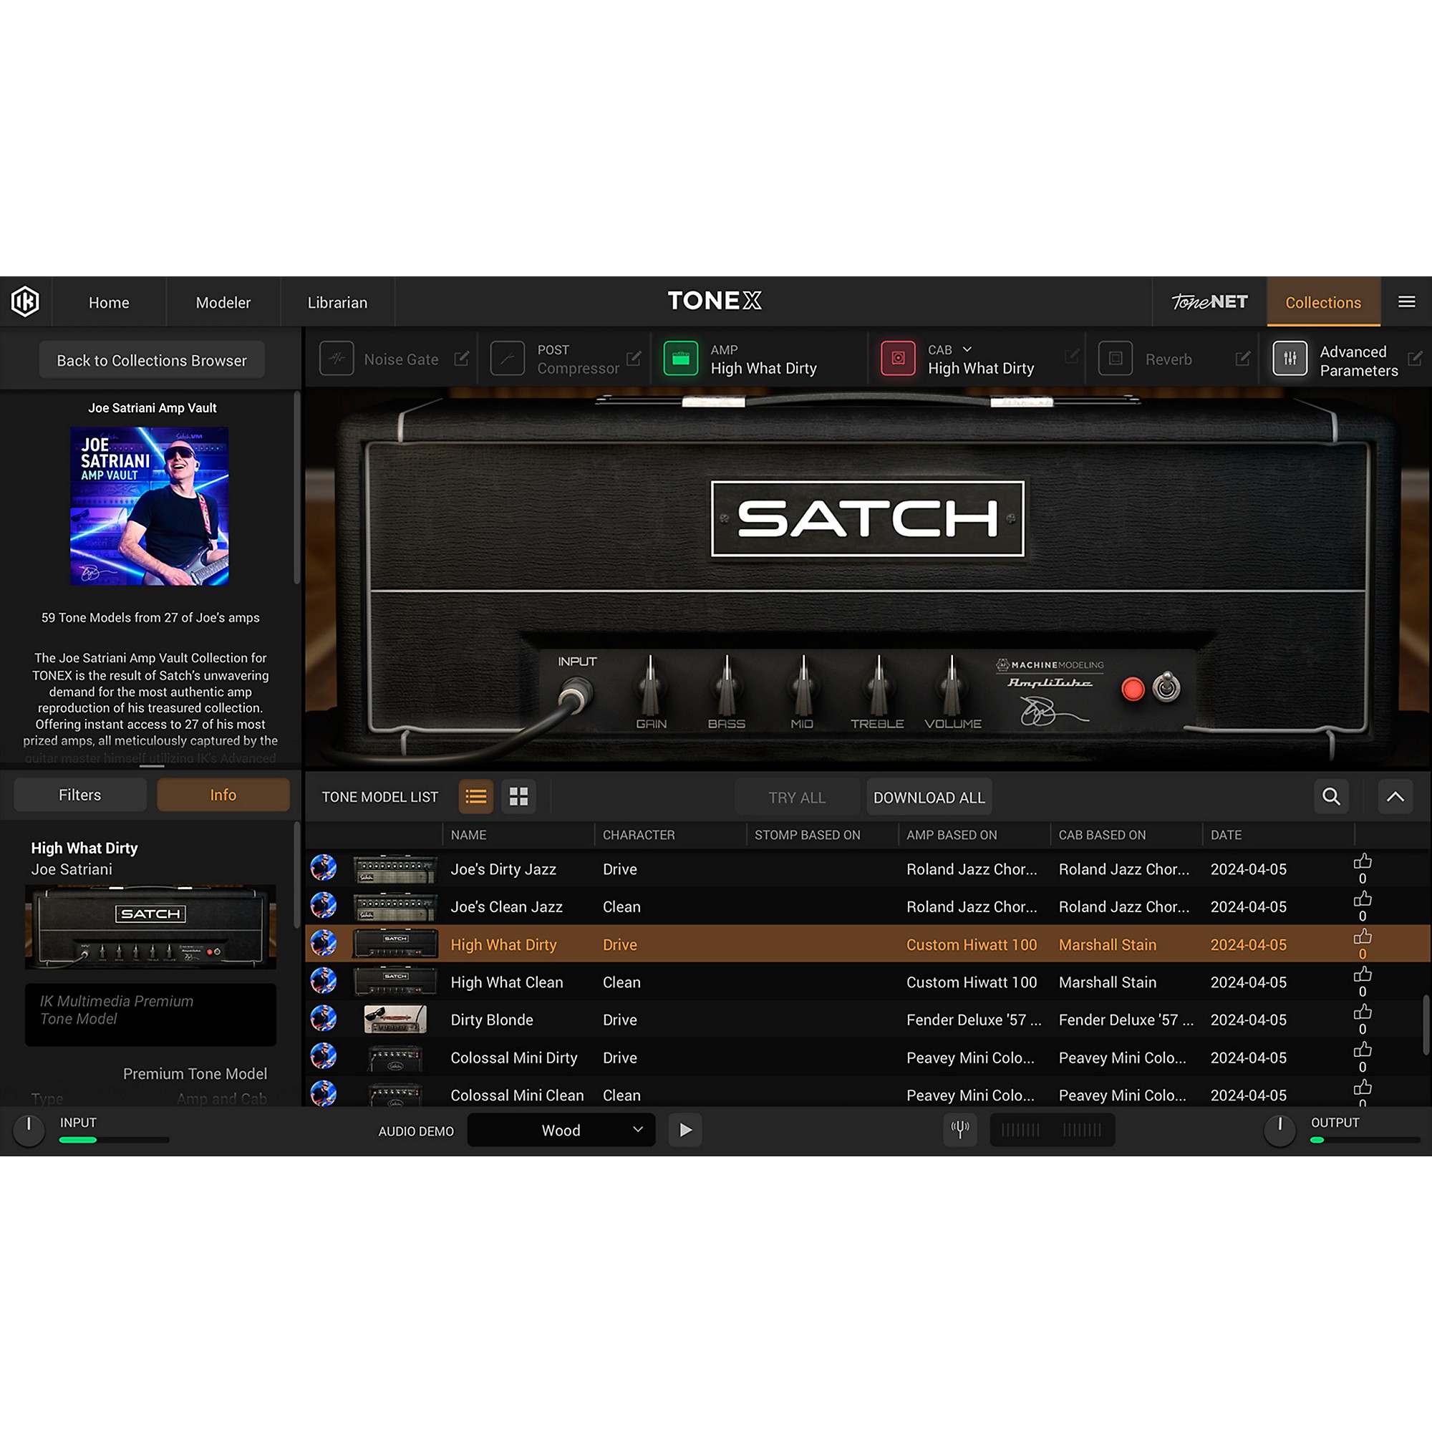Switch to the Filters tab

80,795
